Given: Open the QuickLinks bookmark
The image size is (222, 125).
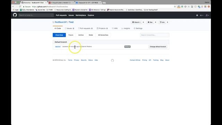Looking at the screenshot, I should 40,10.
